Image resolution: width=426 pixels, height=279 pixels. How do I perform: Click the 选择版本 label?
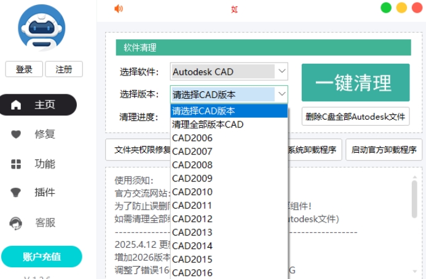139,94
